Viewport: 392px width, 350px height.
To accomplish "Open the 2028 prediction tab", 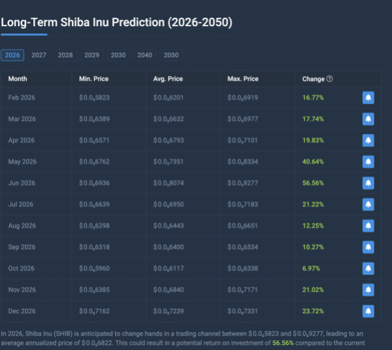I will [x=65, y=56].
